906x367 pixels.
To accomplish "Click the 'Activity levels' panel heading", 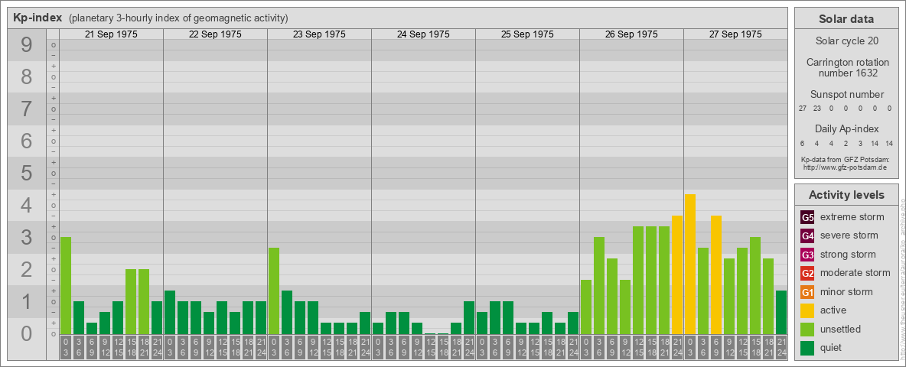I will 846,195.
